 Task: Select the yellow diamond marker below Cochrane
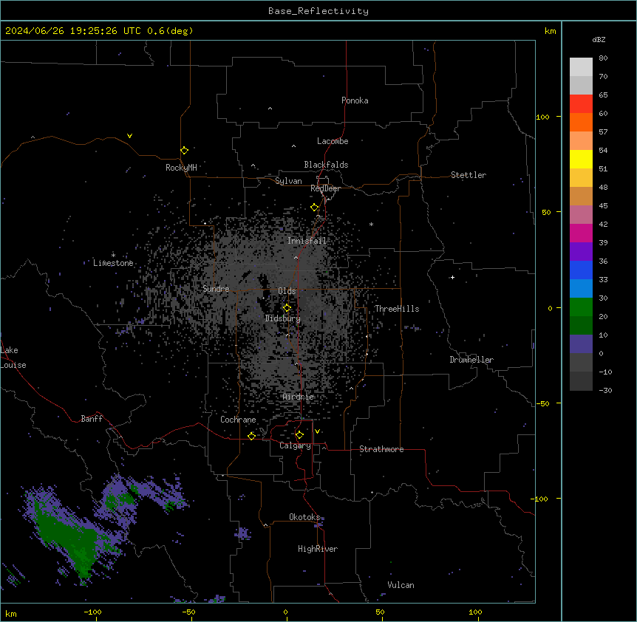coord(251,436)
